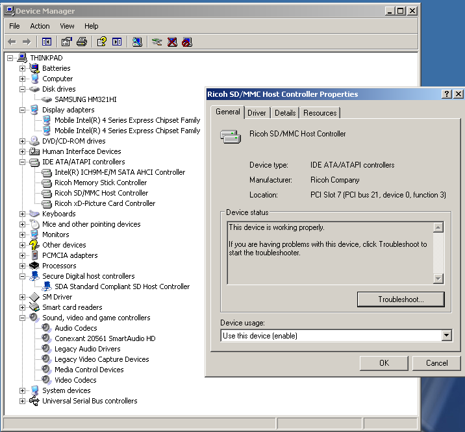The height and width of the screenshot is (432, 465).
Task: Toggle the console tree pane icon
Action: tap(47, 42)
